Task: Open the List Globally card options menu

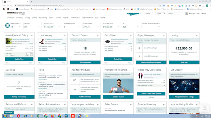Action: pos(196,70)
